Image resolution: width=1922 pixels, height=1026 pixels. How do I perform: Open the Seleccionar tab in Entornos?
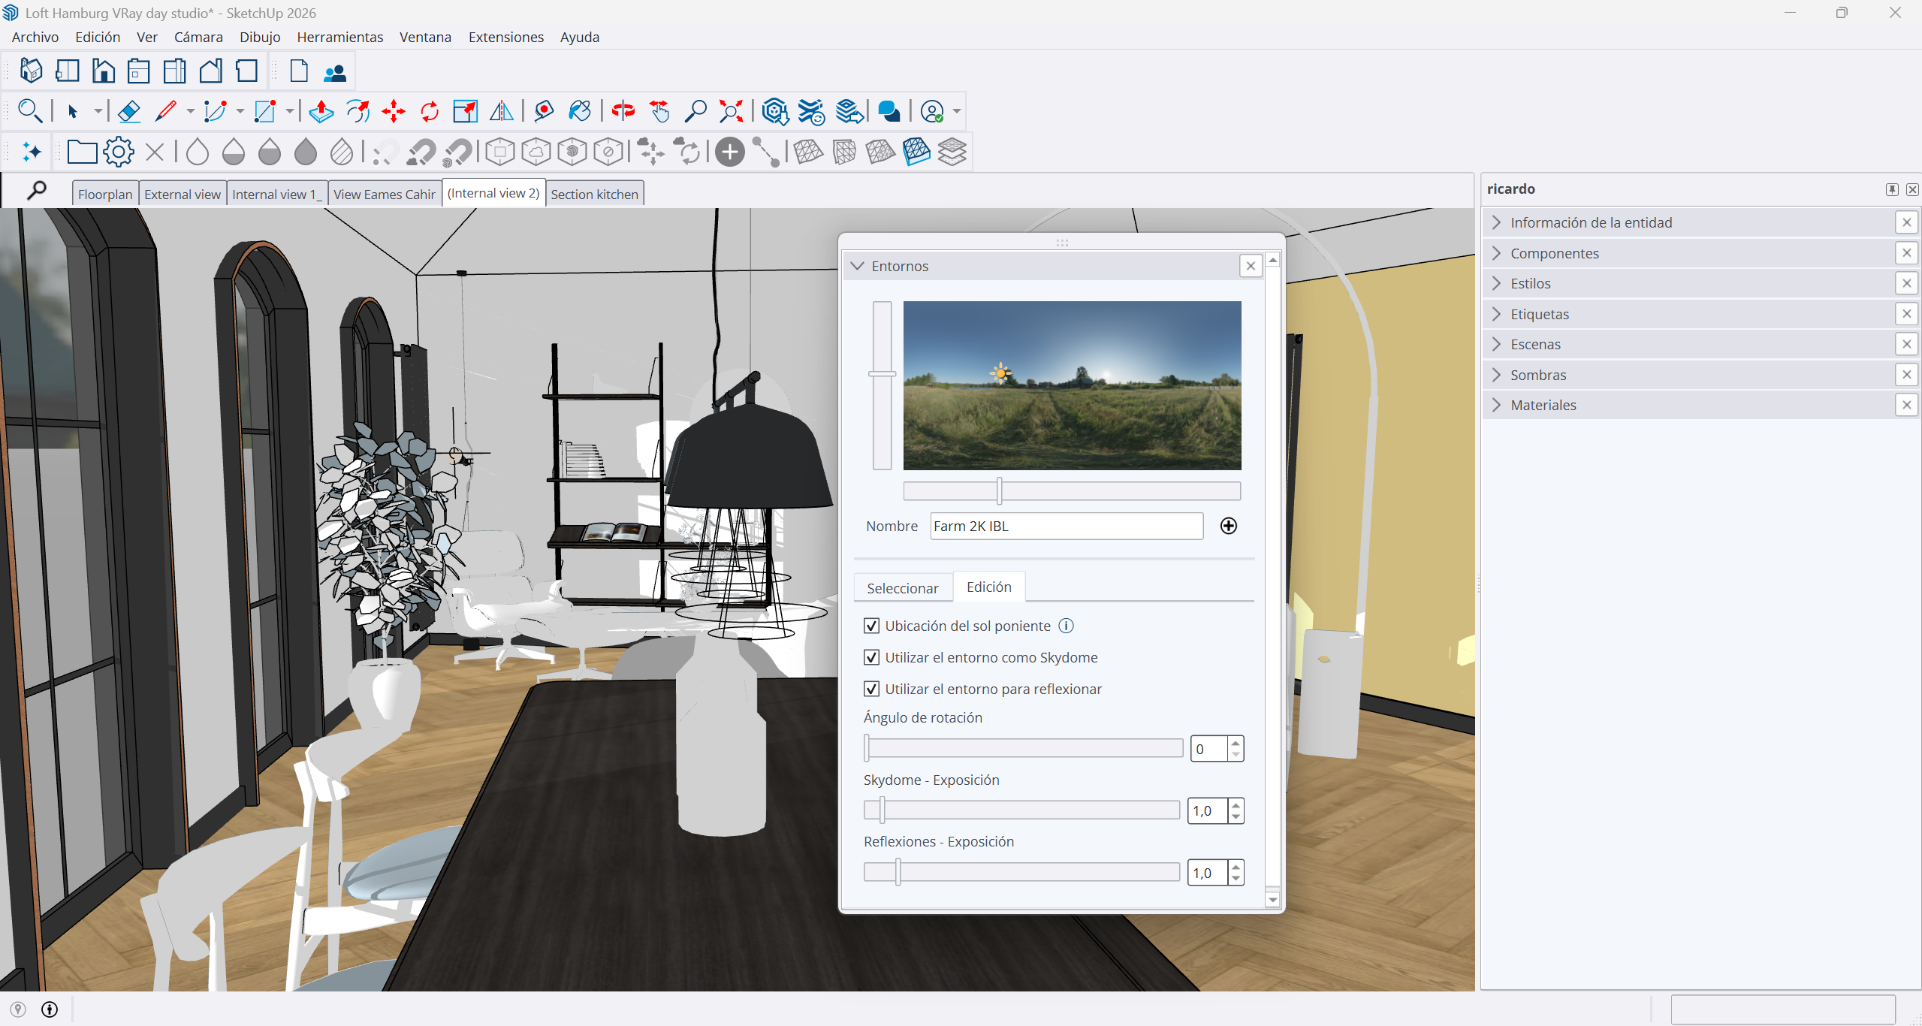click(903, 588)
